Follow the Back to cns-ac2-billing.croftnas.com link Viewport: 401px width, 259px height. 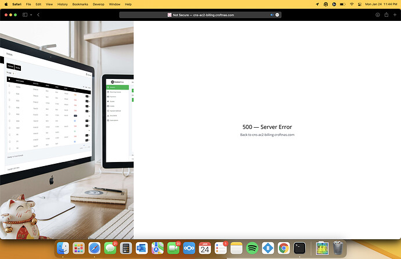pyautogui.click(x=267, y=135)
